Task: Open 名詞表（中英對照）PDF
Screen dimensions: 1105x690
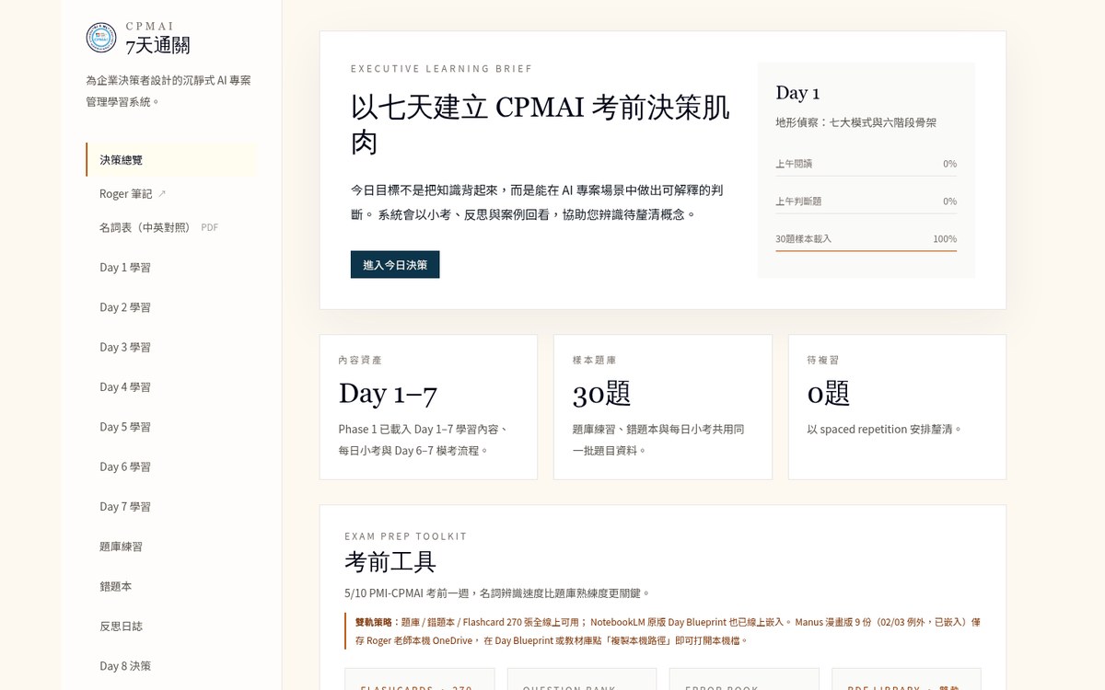Action: pyautogui.click(x=171, y=227)
